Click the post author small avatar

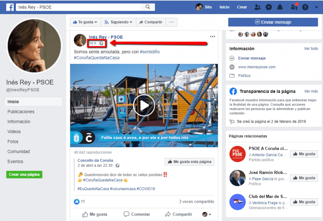pos(80,40)
